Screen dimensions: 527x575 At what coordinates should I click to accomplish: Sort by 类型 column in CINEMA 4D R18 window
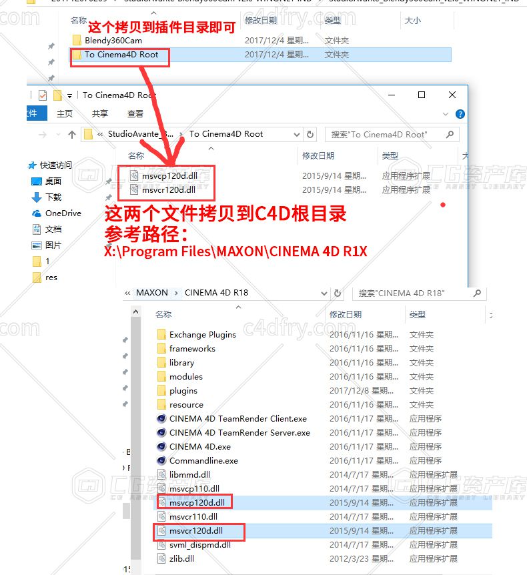418,314
